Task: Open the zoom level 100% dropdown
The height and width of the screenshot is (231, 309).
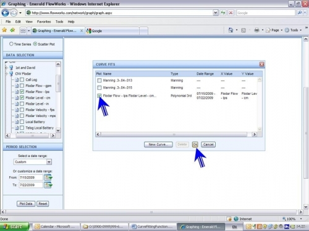Action: tap(301, 219)
